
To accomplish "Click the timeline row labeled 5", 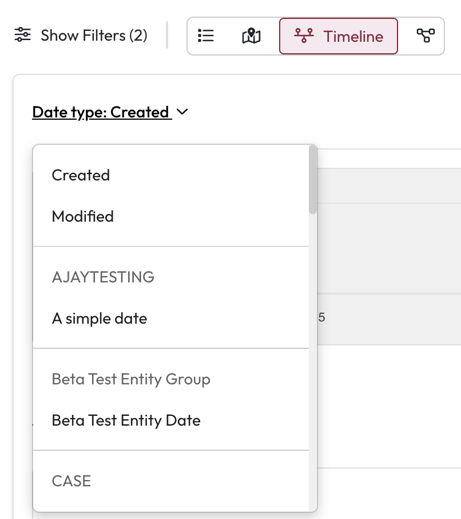I will tap(389, 319).
